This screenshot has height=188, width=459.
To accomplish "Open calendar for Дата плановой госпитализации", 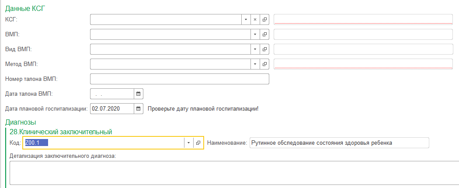I will pyautogui.click(x=138, y=108).
